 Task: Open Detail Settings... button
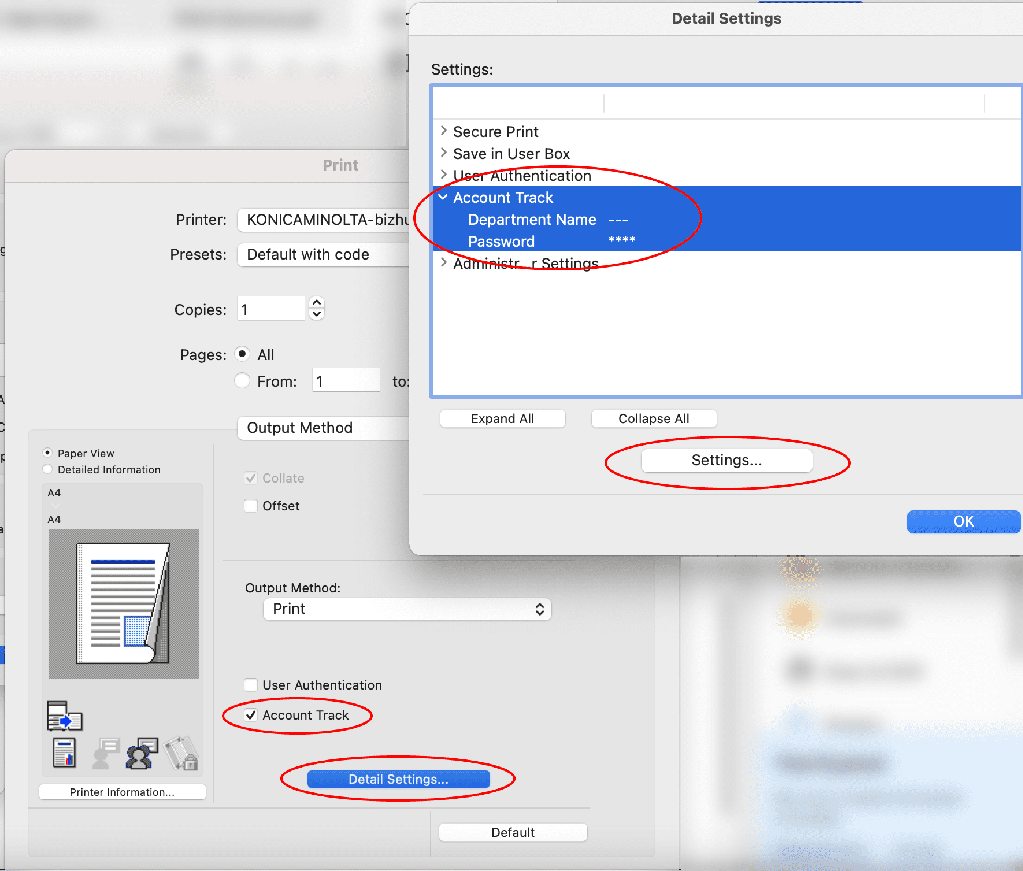[398, 779]
